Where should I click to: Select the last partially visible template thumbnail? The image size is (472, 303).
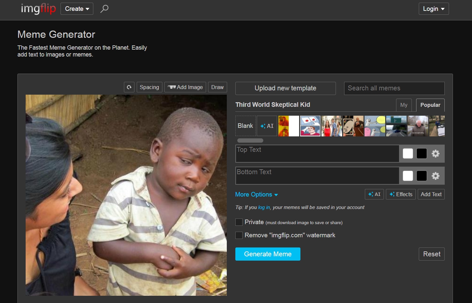tap(437, 126)
